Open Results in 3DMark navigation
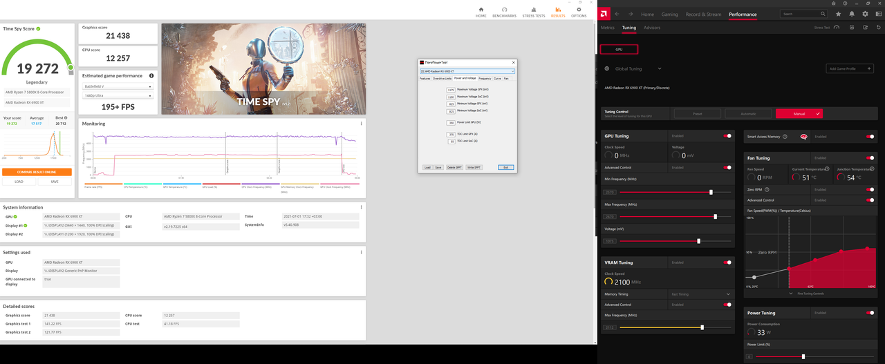 (x=558, y=12)
